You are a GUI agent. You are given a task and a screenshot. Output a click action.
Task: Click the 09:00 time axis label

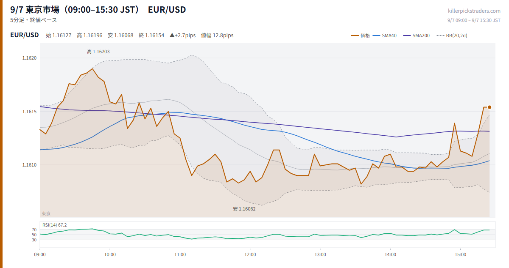[40, 254]
